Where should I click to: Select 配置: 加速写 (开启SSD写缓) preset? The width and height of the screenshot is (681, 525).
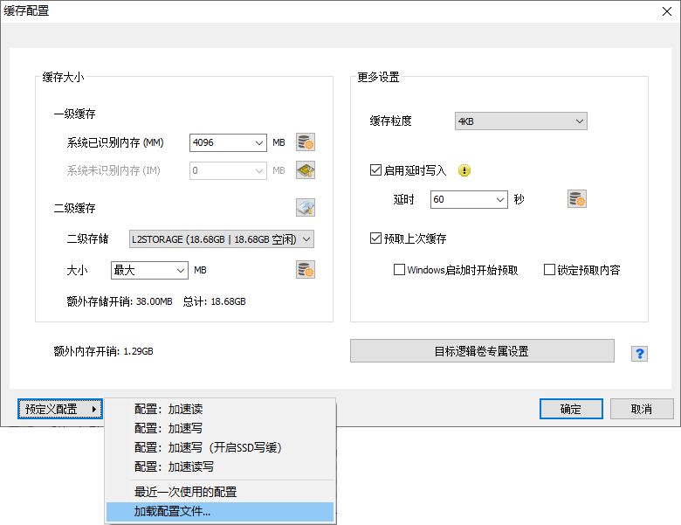220,447
